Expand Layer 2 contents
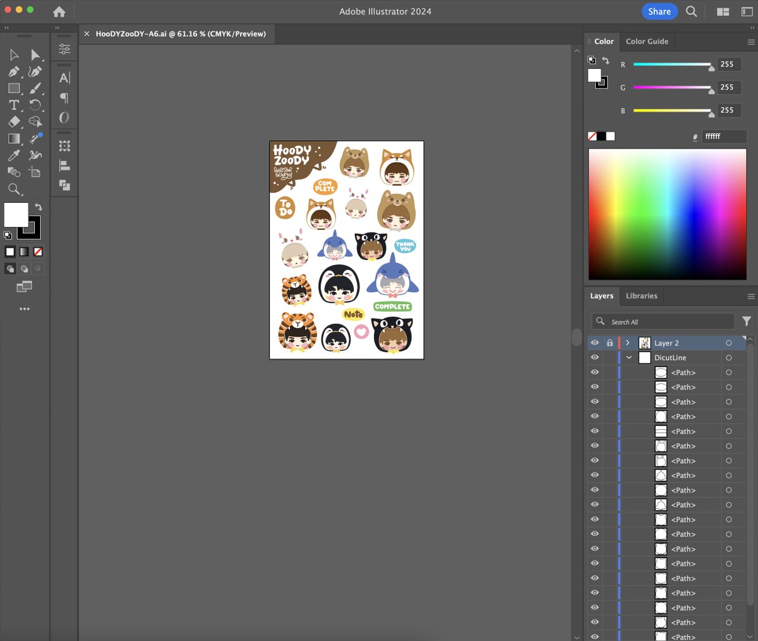This screenshot has width=758, height=641. [x=628, y=343]
